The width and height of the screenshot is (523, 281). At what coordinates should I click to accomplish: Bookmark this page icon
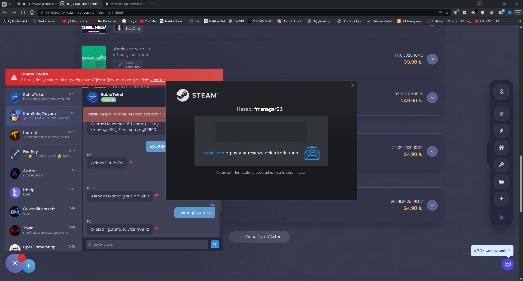[447, 13]
